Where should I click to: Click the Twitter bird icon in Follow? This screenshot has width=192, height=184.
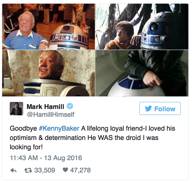[148, 108]
